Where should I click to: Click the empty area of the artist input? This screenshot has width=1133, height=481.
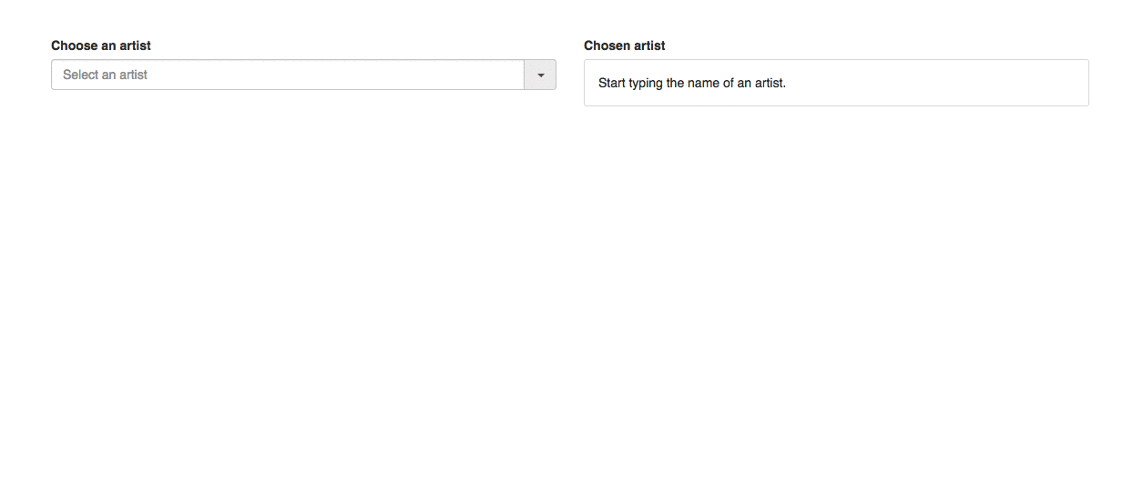coord(337,75)
